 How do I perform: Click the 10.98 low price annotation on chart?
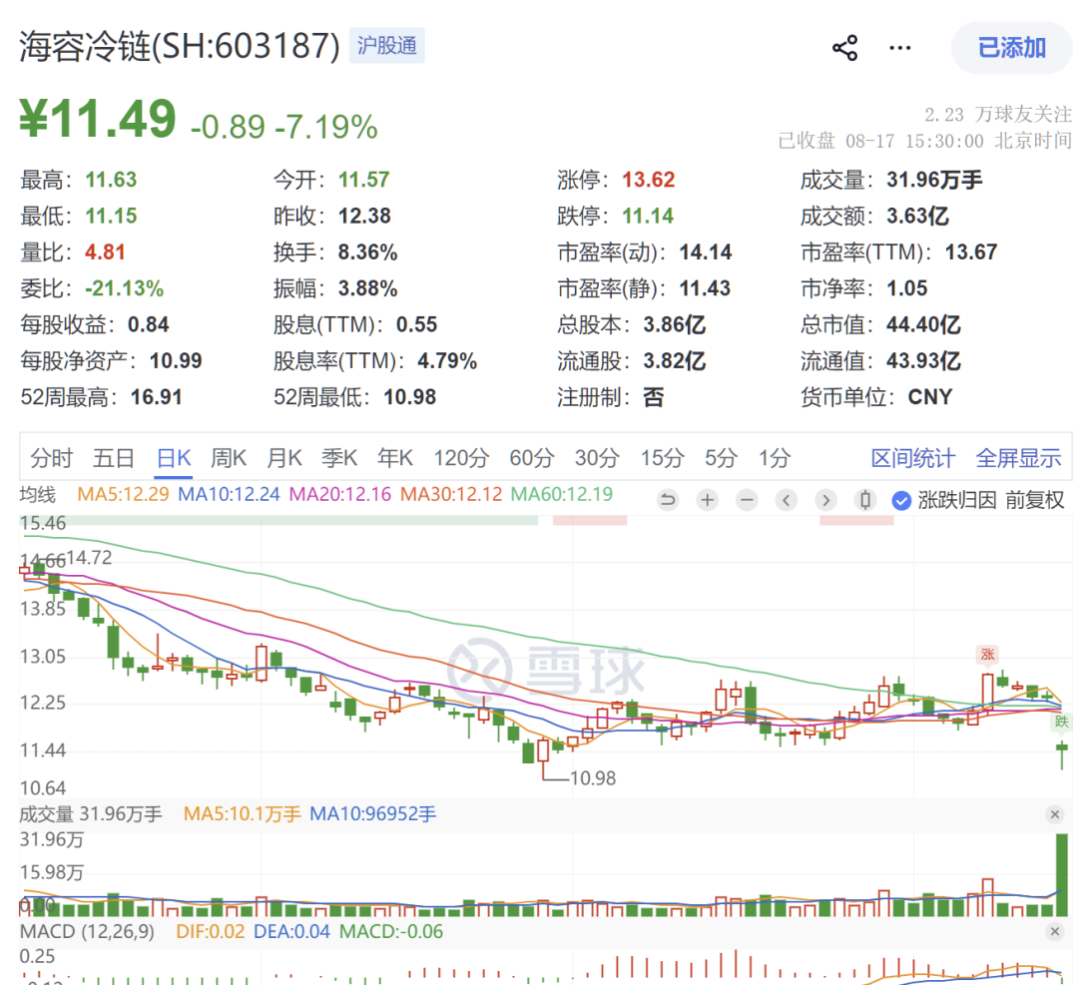click(x=593, y=778)
